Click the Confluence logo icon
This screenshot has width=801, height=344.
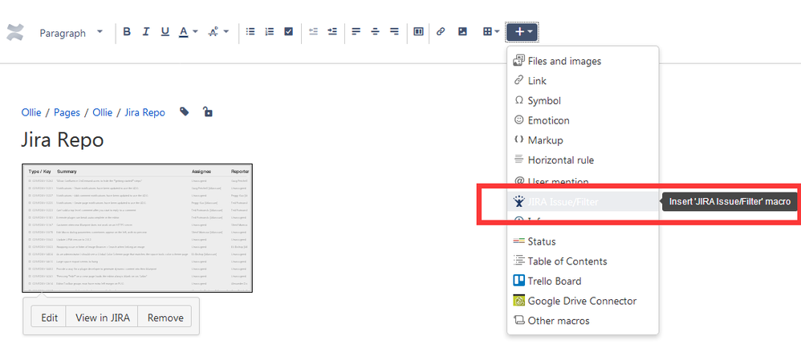coord(14,32)
